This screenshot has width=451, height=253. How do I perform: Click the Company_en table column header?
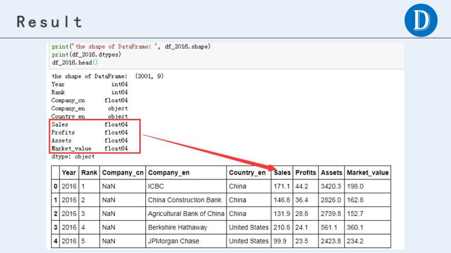186,173
